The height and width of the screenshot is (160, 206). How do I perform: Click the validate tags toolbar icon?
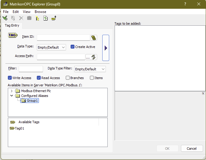(5, 18)
